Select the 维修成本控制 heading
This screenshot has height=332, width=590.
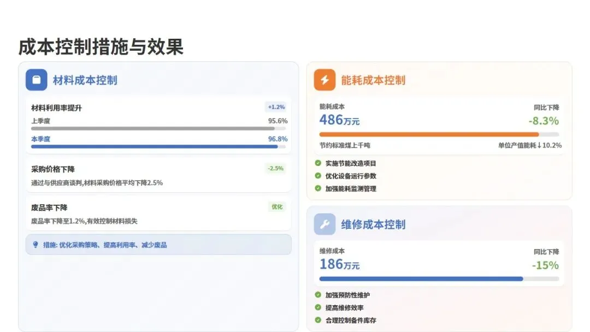[x=373, y=224]
